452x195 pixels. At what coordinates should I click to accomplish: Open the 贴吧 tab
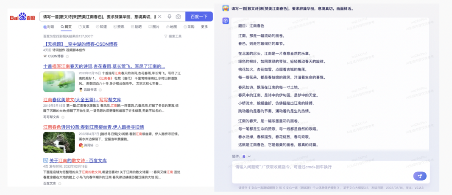pos(137,27)
